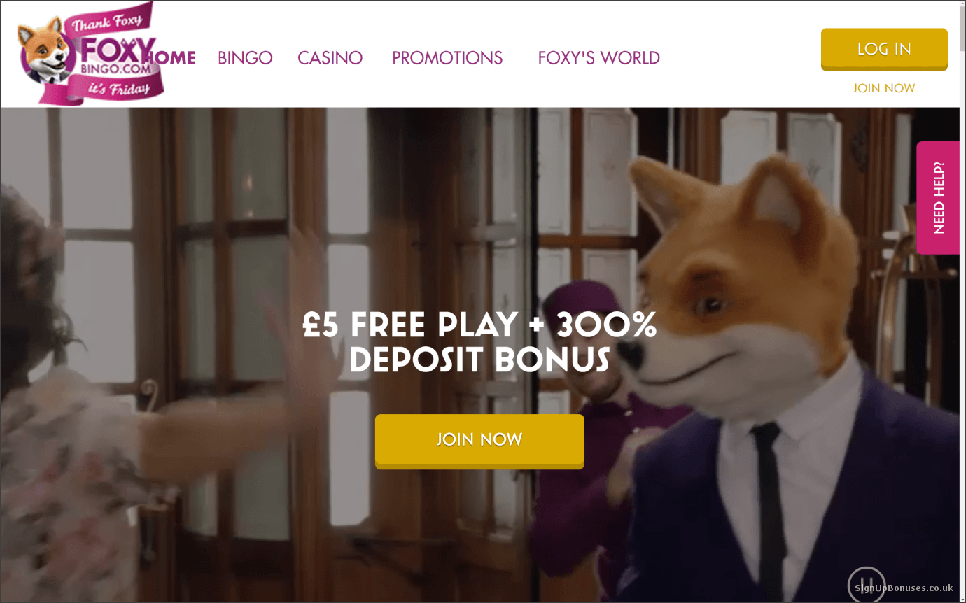Go to the HOME menu item
Screen dimensions: 966x603
pos(171,57)
